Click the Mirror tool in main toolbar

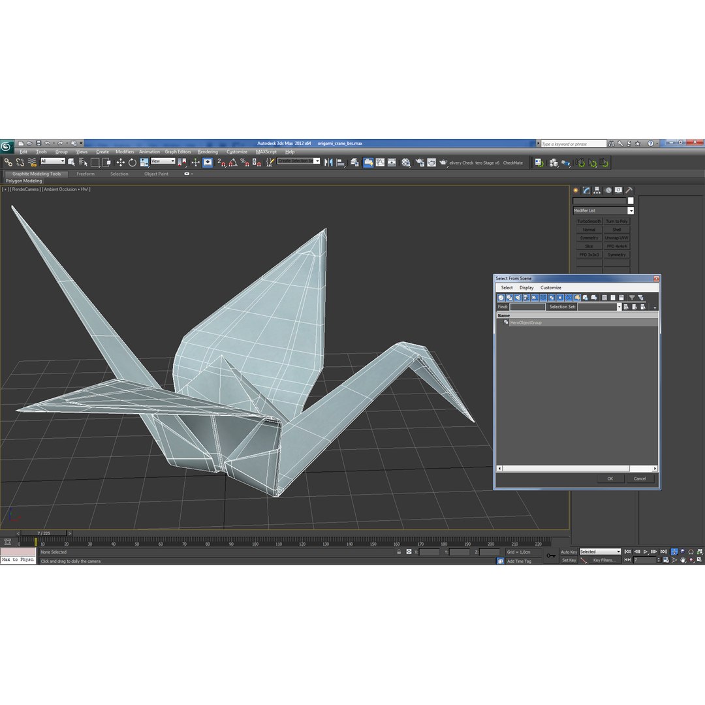point(328,163)
